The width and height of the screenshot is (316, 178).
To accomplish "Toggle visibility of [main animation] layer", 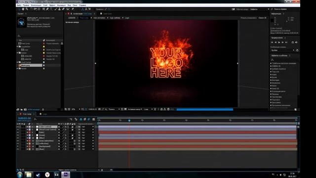I will click(18, 140).
